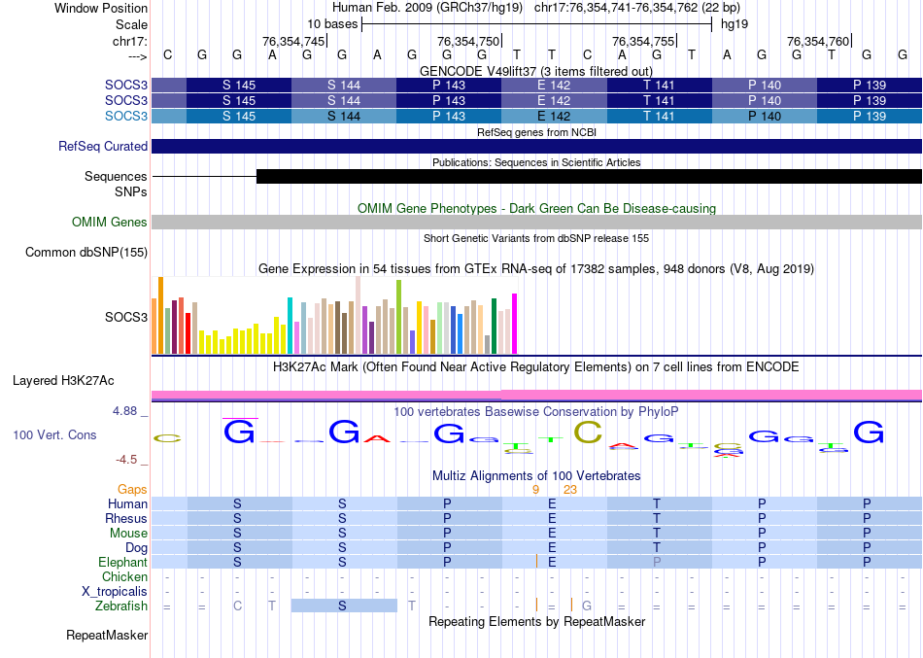Select the 'Dog' species label
Viewport: 923px width, 658px height.
tap(136, 548)
